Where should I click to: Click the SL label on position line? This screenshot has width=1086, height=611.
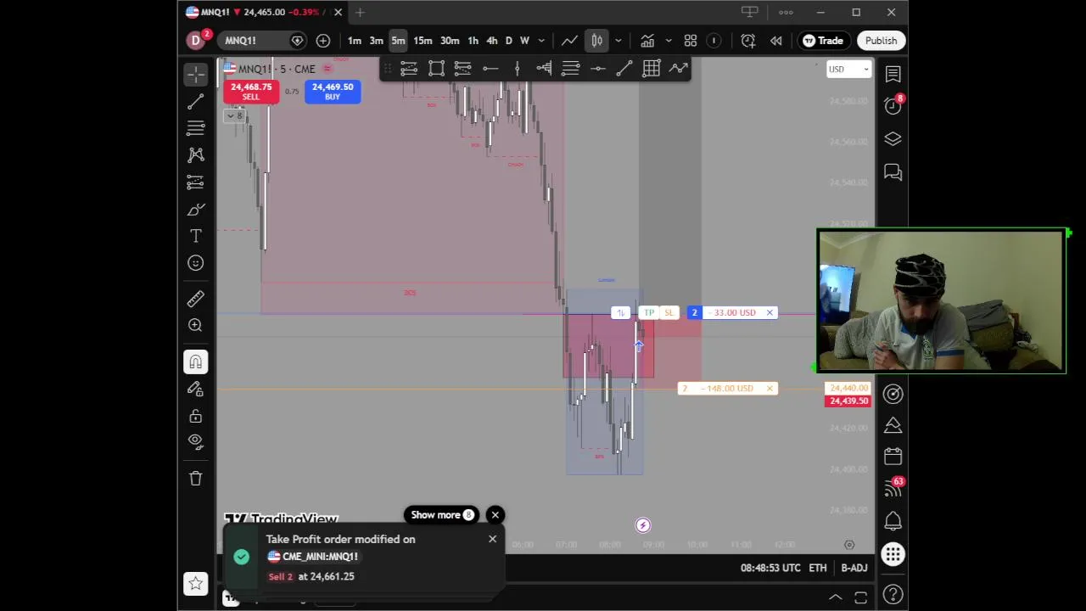[669, 313]
